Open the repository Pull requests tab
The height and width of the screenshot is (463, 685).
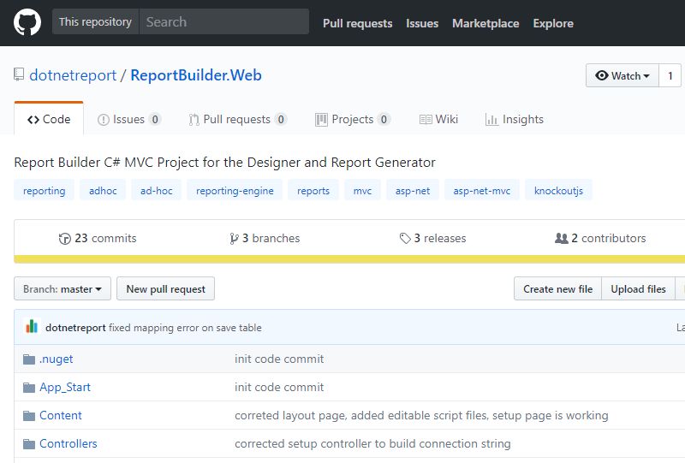[x=237, y=119]
